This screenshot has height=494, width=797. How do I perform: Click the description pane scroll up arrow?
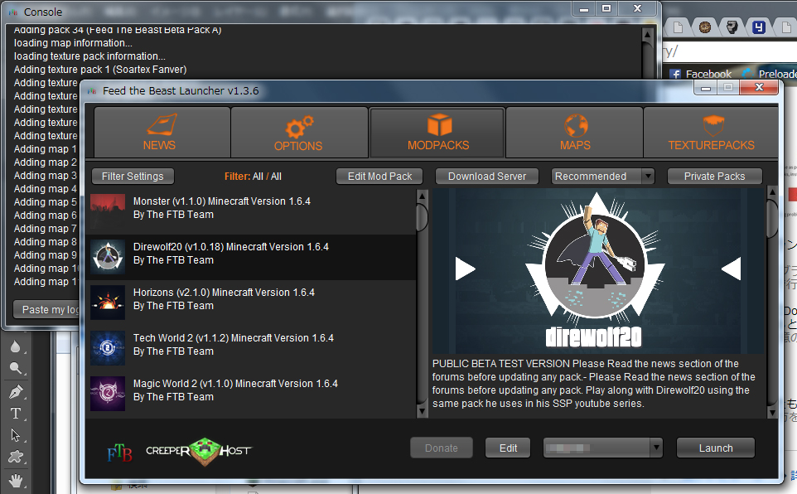pos(772,193)
